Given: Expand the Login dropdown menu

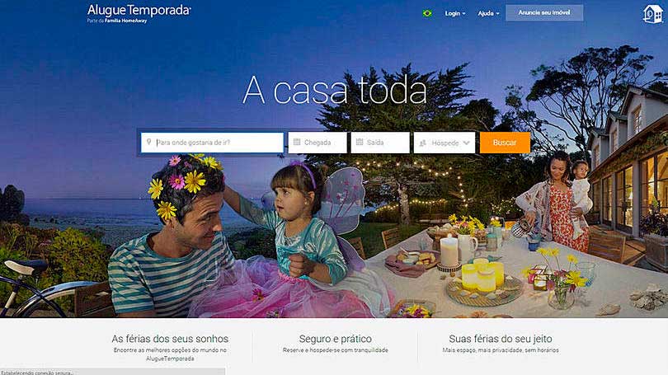Looking at the screenshot, I should click(x=455, y=14).
